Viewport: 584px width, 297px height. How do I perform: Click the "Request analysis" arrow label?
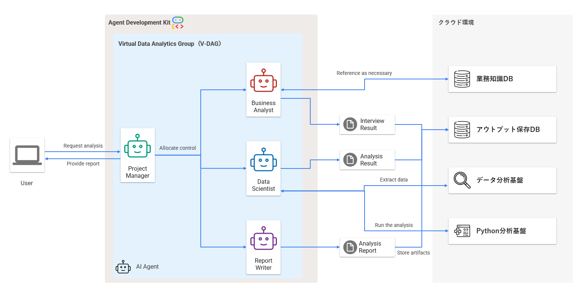[83, 146]
